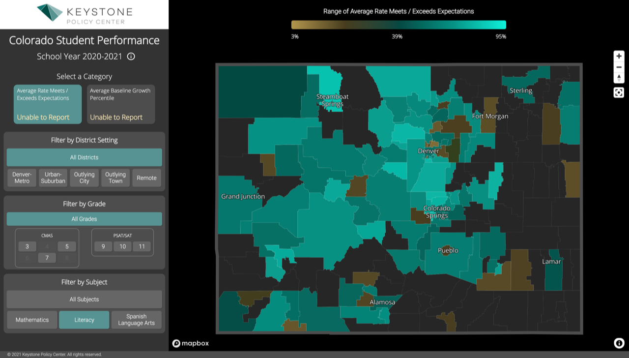The image size is (629, 358).
Task: Zoom out of the map
Action: (619, 67)
